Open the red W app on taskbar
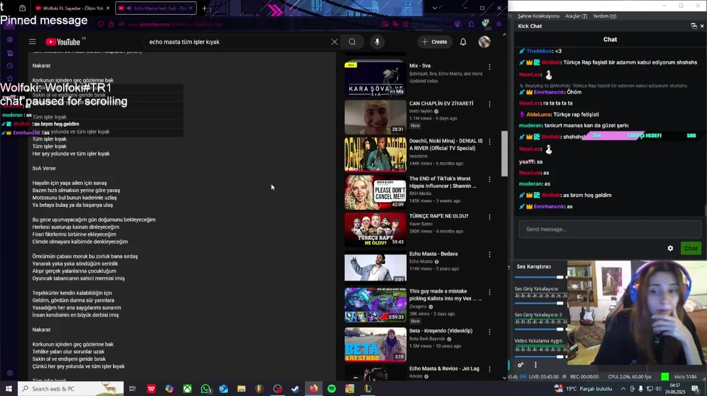Viewport: 707px width, 396px height. (x=151, y=389)
